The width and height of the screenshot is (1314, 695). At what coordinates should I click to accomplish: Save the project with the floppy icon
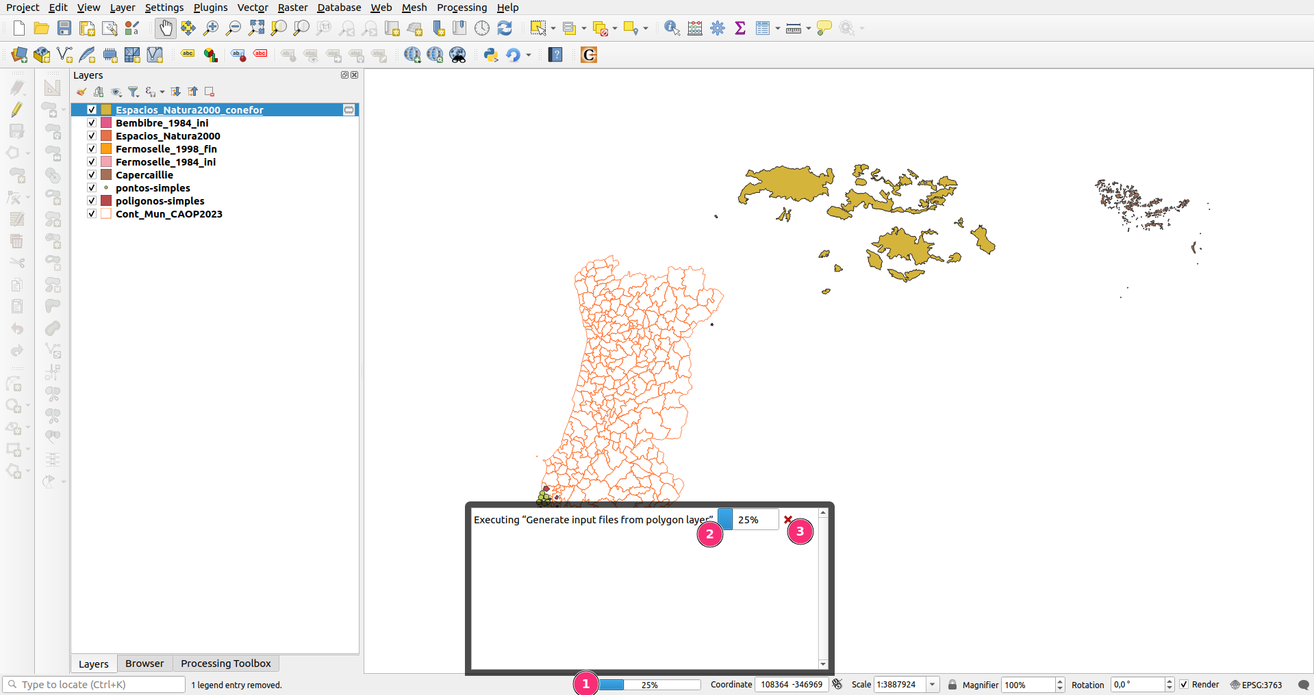click(64, 28)
